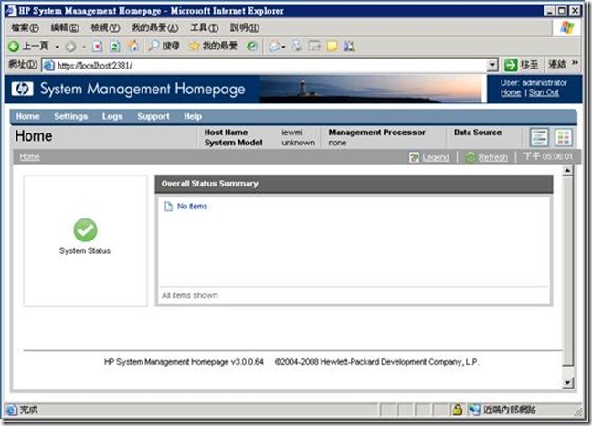Open the 我的最愛(A) Favorites menu

tap(154, 27)
